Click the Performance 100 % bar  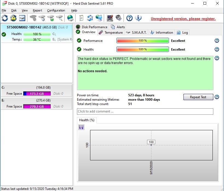[143, 40]
